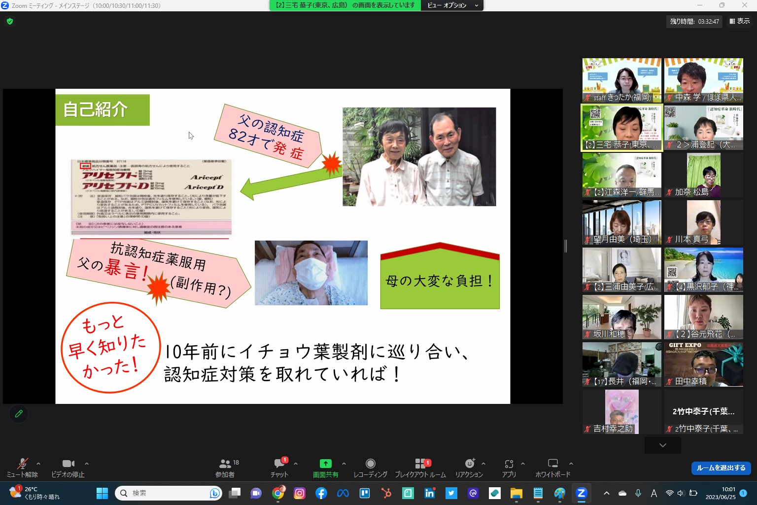The width and height of the screenshot is (757, 505).
Task: Open reactions (リアクション) smiley icon
Action: (x=469, y=468)
